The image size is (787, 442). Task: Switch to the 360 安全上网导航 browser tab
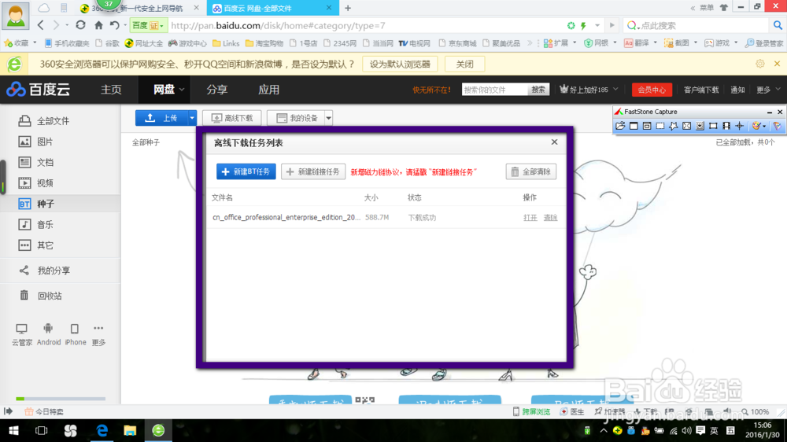(135, 9)
